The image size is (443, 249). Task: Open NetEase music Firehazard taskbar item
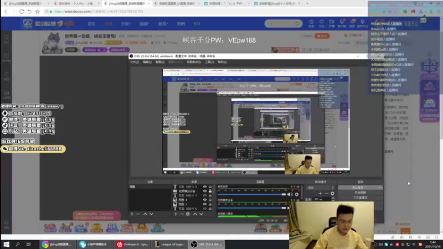tap(132, 245)
